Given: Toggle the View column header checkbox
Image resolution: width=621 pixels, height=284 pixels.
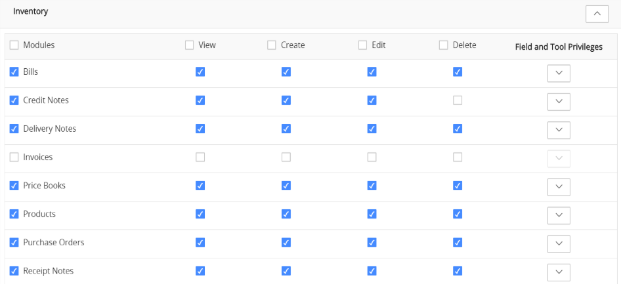Looking at the screenshot, I should pyautogui.click(x=189, y=45).
